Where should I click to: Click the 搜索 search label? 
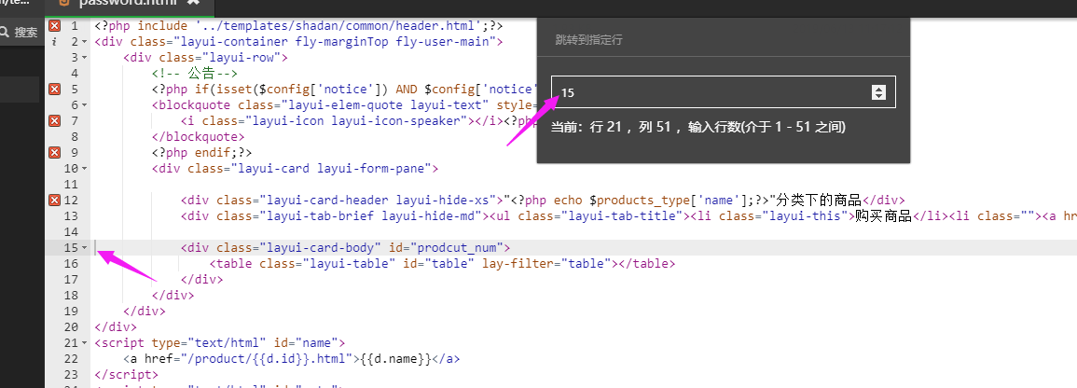coord(26,33)
